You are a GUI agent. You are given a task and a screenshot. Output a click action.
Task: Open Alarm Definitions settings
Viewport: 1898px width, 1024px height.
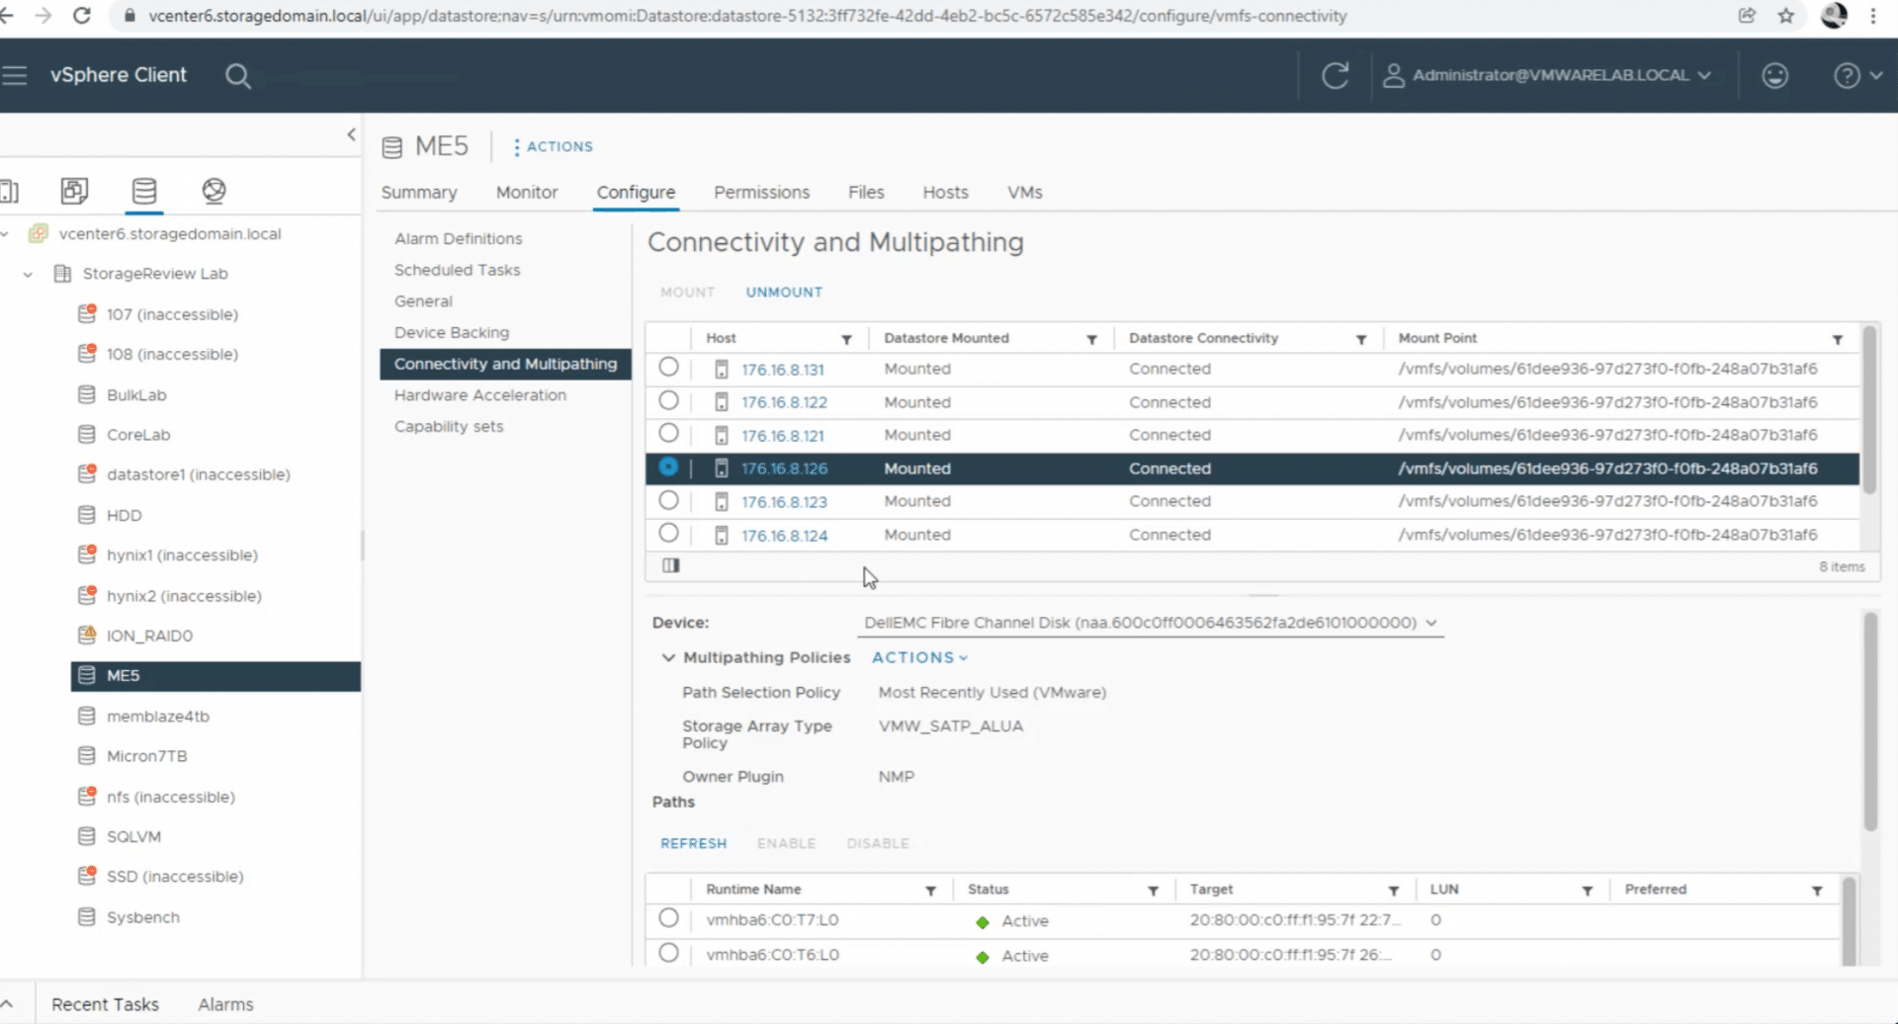point(458,239)
